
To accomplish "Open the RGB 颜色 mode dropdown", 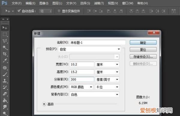I will (81, 87).
